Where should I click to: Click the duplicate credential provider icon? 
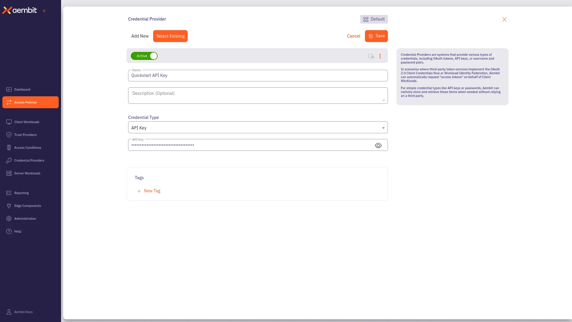371,56
